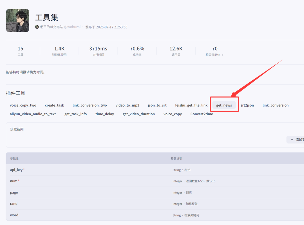Select the create_task tool tab
The width and height of the screenshot is (304, 225).
point(55,105)
